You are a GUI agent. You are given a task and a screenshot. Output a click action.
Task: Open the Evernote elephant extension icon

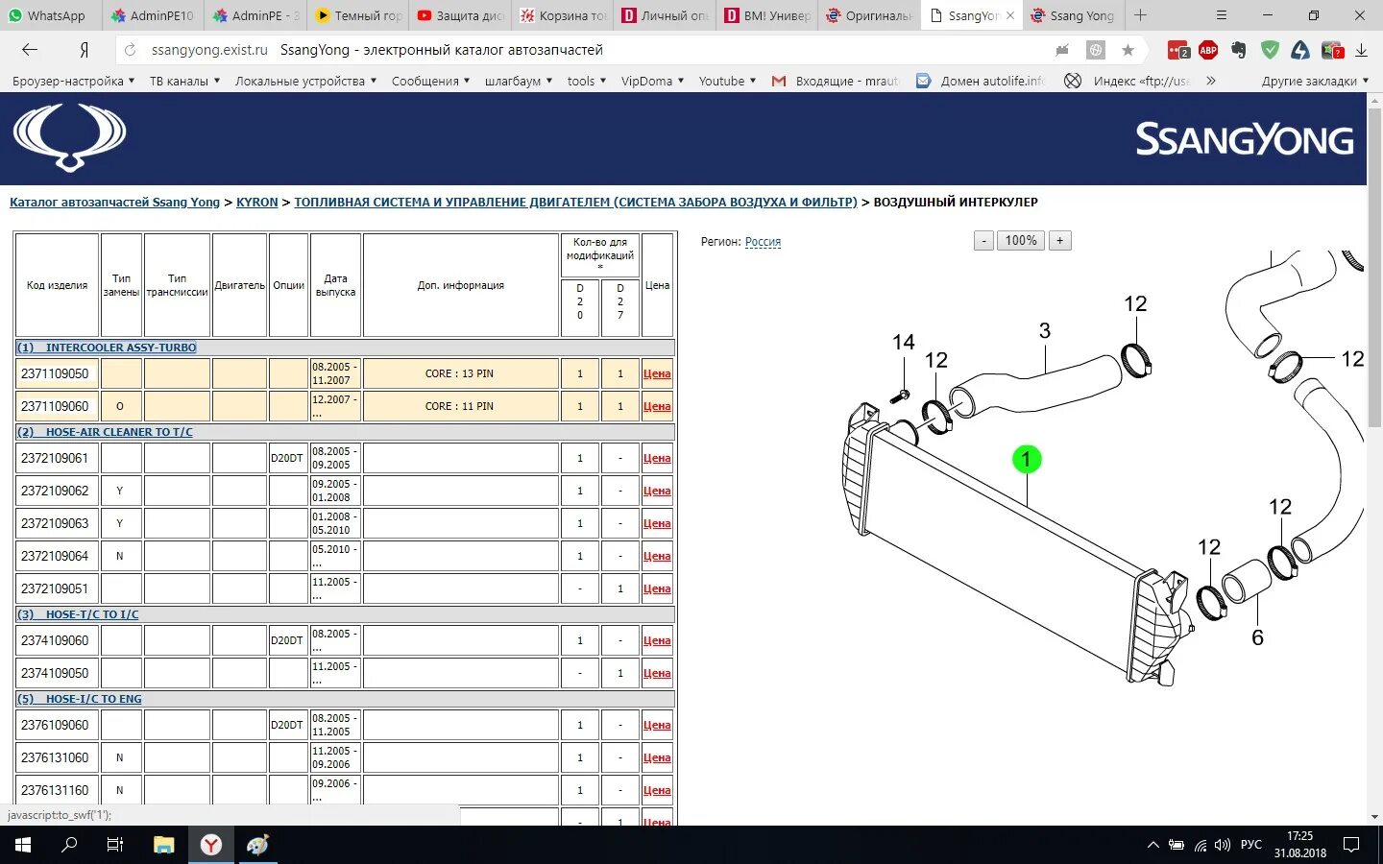[x=1239, y=50]
